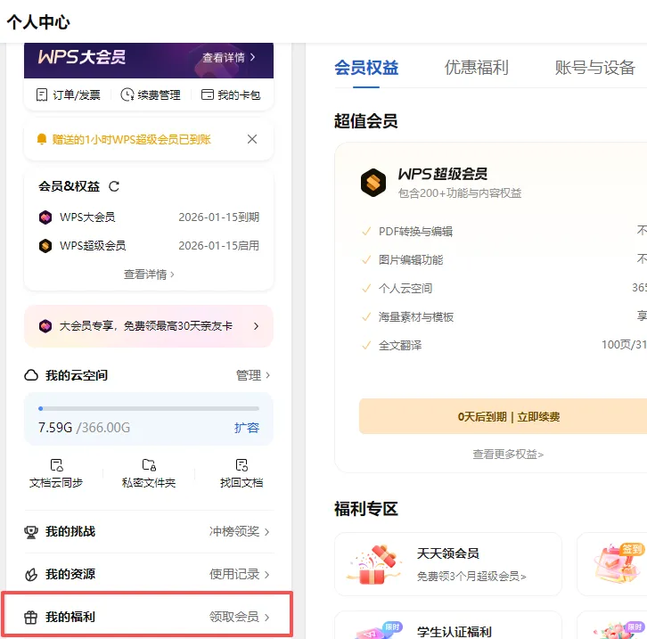Screen dimensions: 647x639
Task: Click the WPS大会员 purple hexagon icon
Action: coord(45,217)
